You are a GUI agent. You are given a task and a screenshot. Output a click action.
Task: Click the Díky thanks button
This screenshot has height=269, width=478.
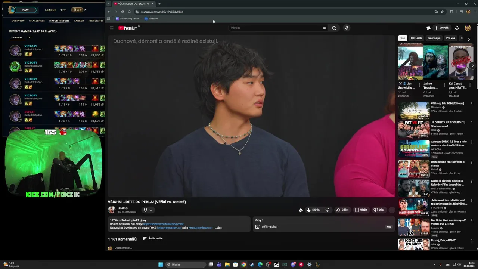[379, 210]
